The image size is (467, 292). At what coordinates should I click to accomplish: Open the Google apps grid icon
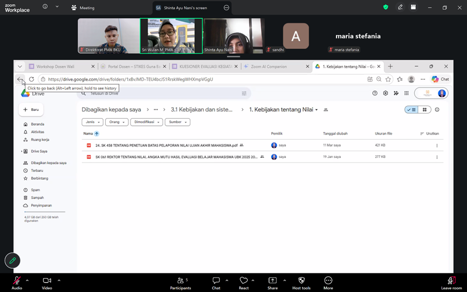pos(406,93)
